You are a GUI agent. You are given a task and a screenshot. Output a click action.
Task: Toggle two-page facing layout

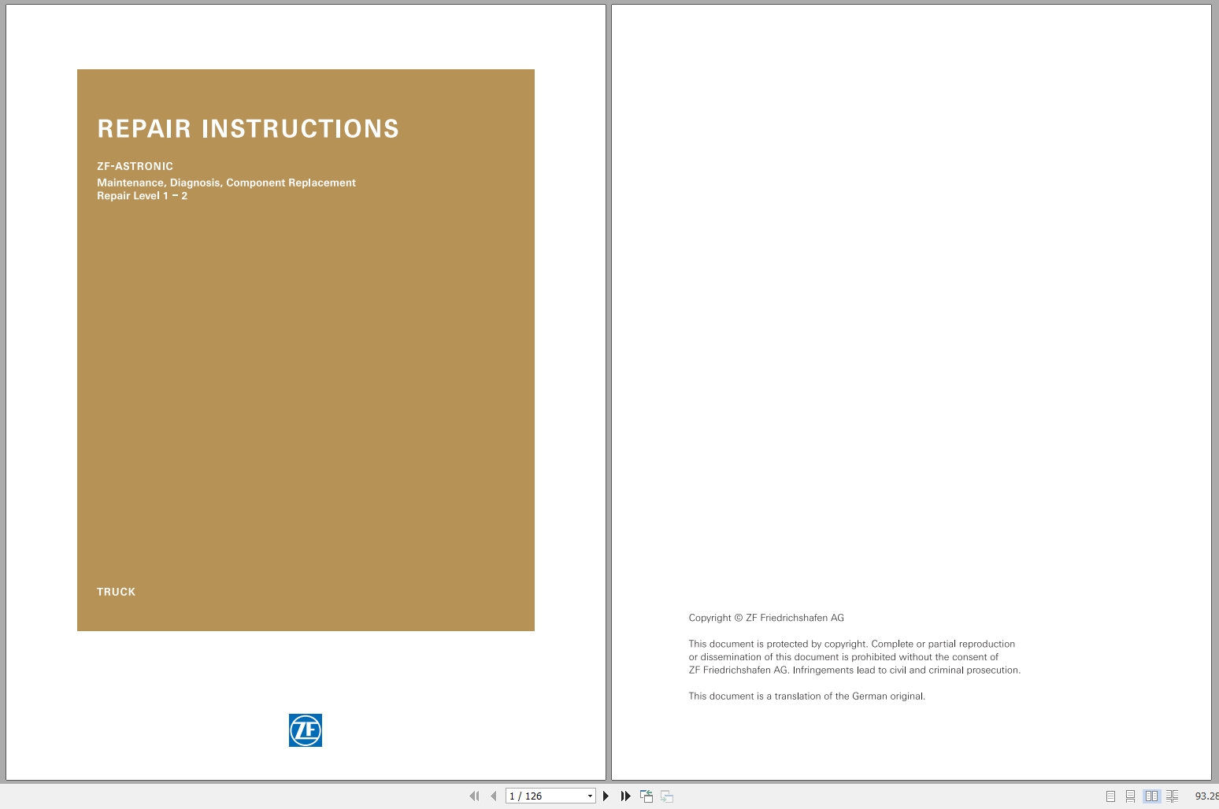[x=1151, y=796]
